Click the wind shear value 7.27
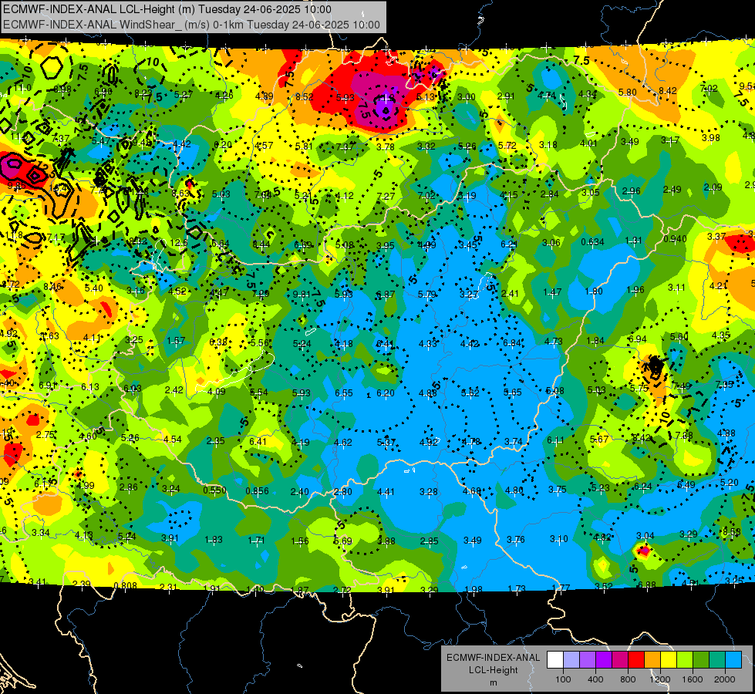Viewport: 755px width, 694px height. pyautogui.click(x=386, y=197)
